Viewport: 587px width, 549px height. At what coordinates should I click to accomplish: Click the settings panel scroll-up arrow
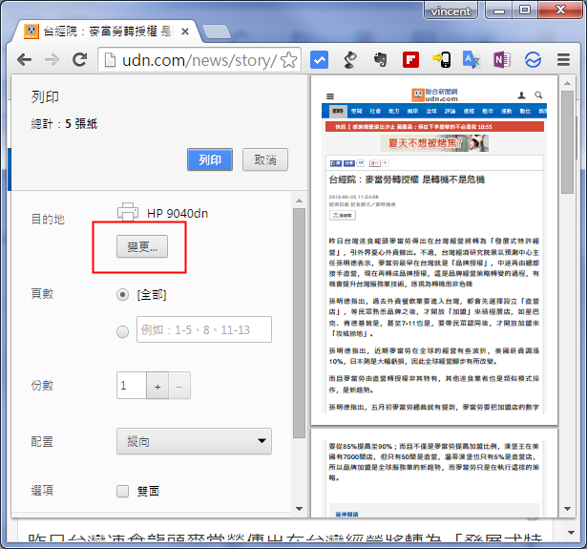[299, 201]
